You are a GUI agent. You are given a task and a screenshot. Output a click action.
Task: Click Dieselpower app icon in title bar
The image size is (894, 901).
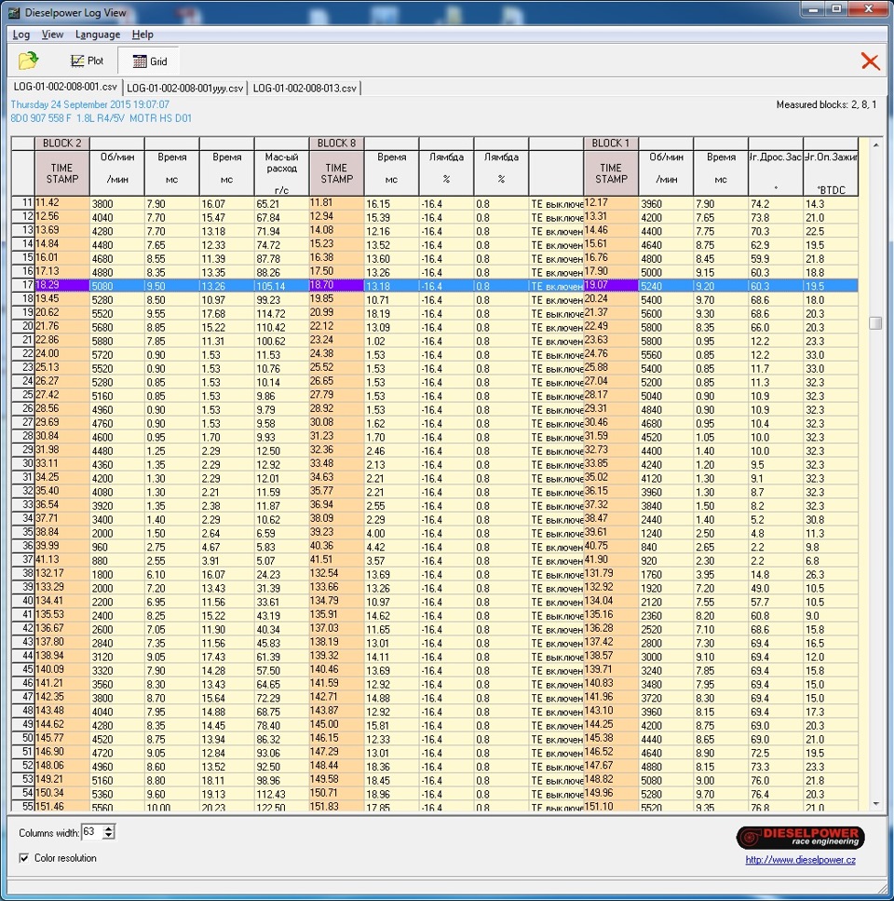point(14,12)
